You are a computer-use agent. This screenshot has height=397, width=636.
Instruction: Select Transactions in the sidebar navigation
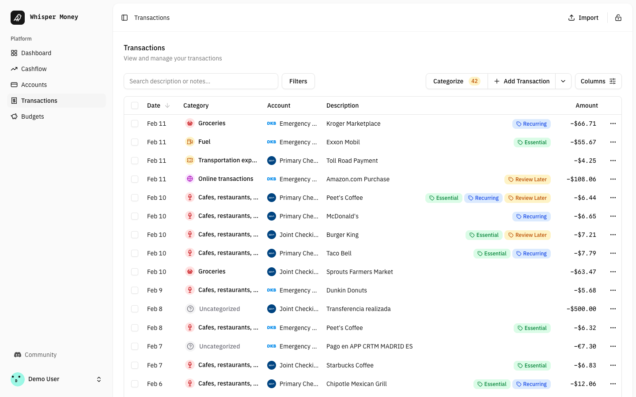click(x=39, y=101)
